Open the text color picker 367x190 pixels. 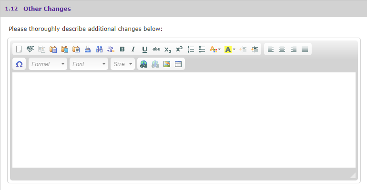(215, 50)
